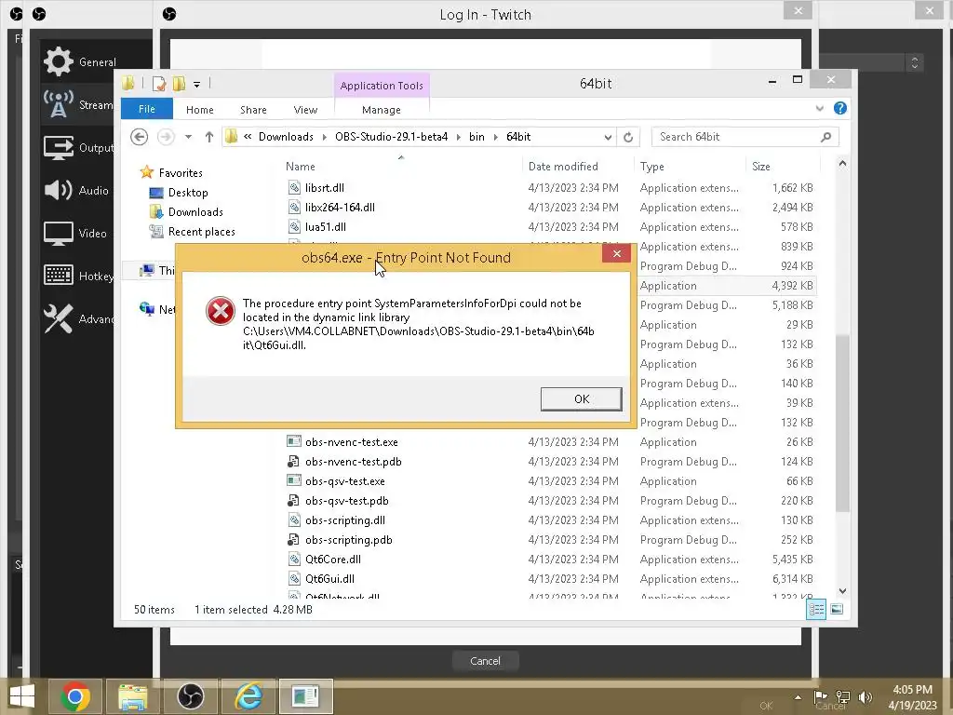Click OK in the Entry Point Not Found dialog

[581, 398]
